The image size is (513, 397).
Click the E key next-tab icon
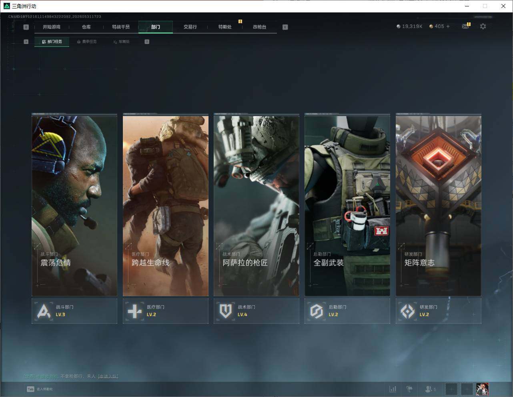pos(285,27)
